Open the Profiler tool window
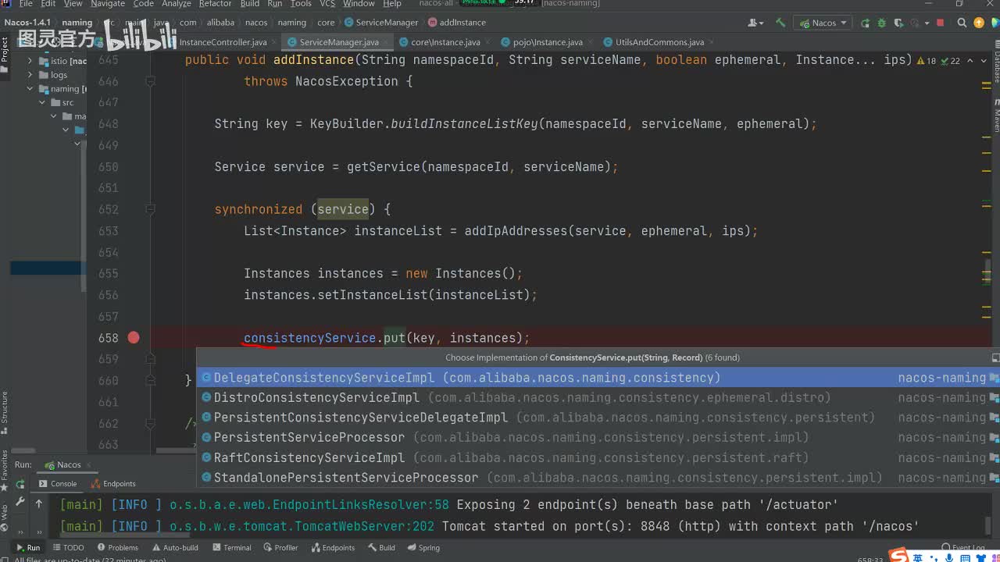The height and width of the screenshot is (562, 1000). coord(281,548)
